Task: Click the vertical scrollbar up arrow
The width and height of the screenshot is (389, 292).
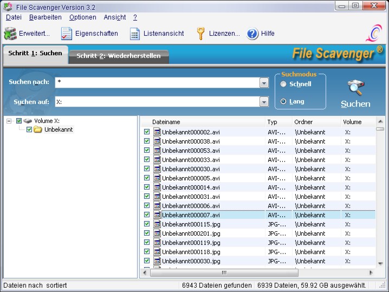Action: click(380, 121)
